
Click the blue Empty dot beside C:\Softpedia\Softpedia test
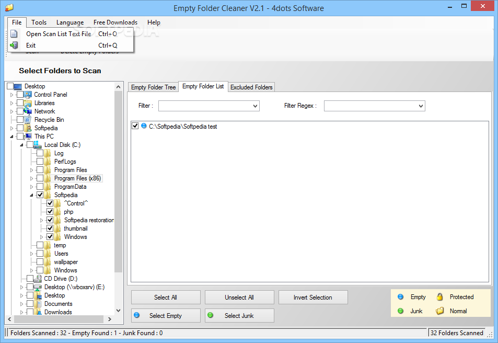click(144, 126)
